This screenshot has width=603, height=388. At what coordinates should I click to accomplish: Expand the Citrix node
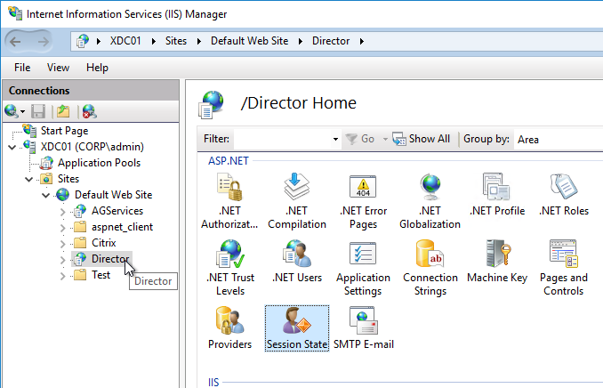pyautogui.click(x=62, y=243)
